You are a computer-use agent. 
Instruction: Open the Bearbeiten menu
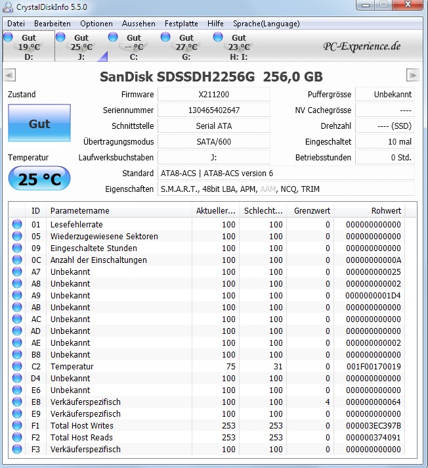pyautogui.click(x=52, y=24)
